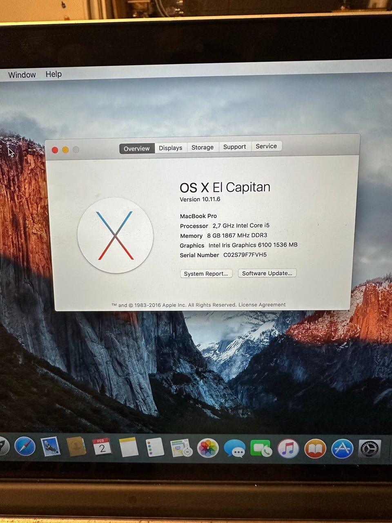Image resolution: width=392 pixels, height=523 pixels.
Task: Open System Preferences gear icon in Dock
Action: point(370,449)
